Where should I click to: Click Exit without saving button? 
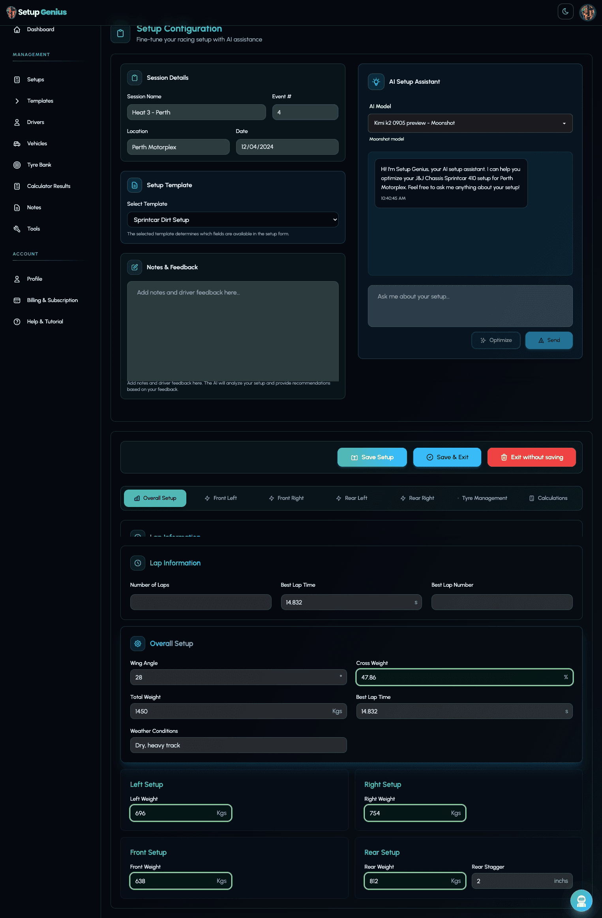(531, 457)
